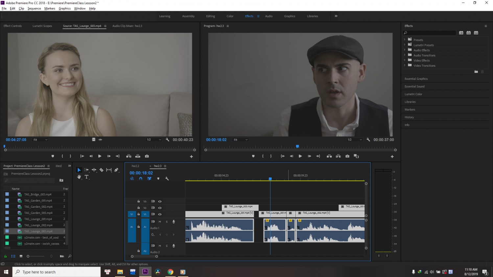Switch to the Color workspace tab

click(230, 16)
